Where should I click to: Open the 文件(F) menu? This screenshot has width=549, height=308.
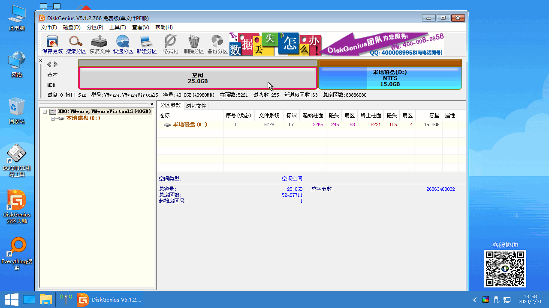coord(49,27)
